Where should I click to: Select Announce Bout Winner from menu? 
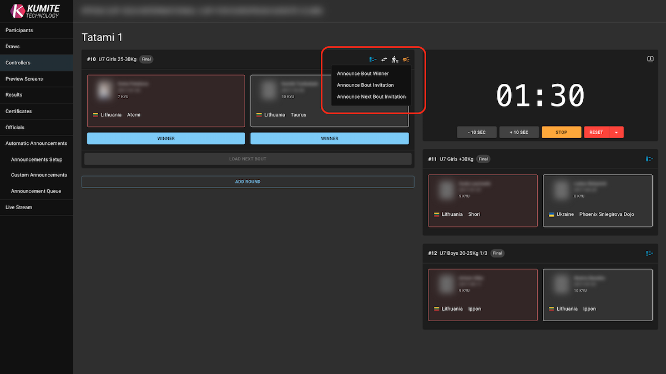point(363,74)
